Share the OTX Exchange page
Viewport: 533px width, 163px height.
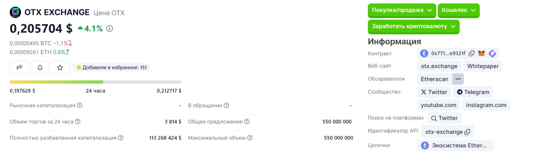point(19,67)
